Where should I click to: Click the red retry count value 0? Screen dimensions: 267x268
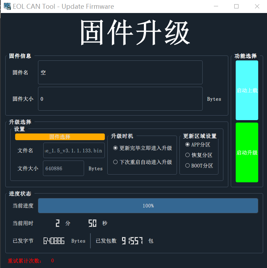(52, 261)
